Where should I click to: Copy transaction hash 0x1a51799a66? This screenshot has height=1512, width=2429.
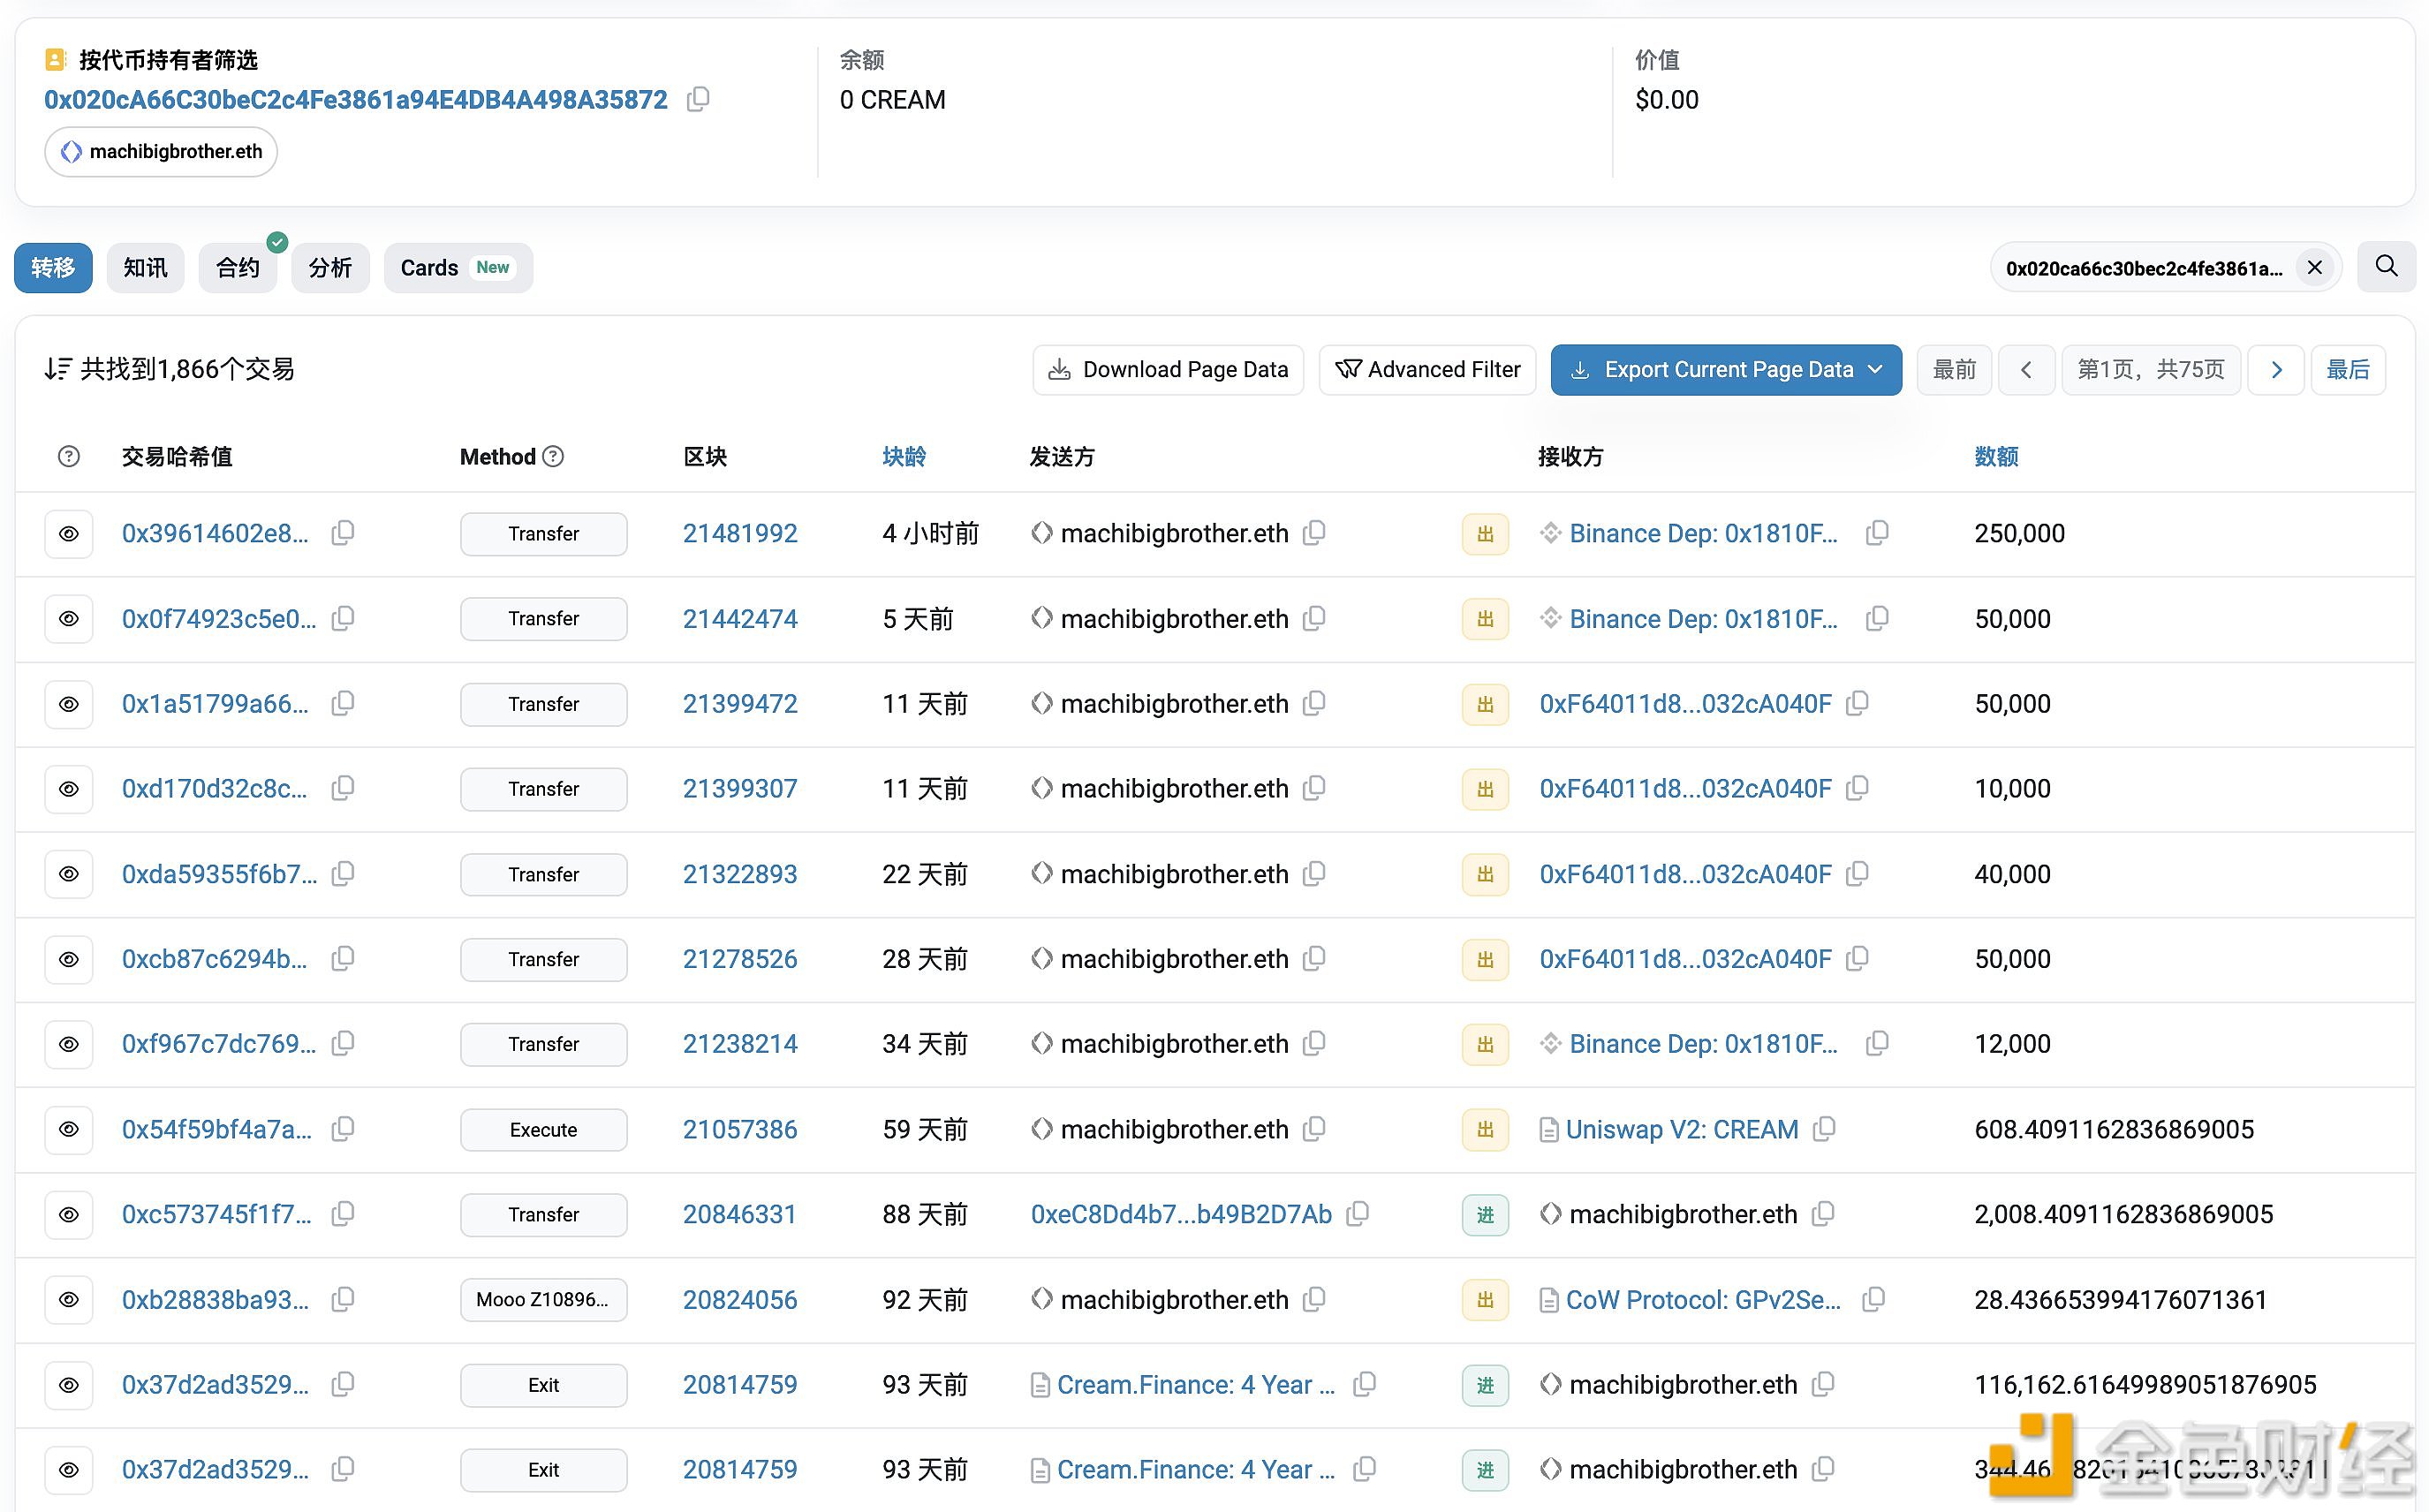[x=343, y=703]
